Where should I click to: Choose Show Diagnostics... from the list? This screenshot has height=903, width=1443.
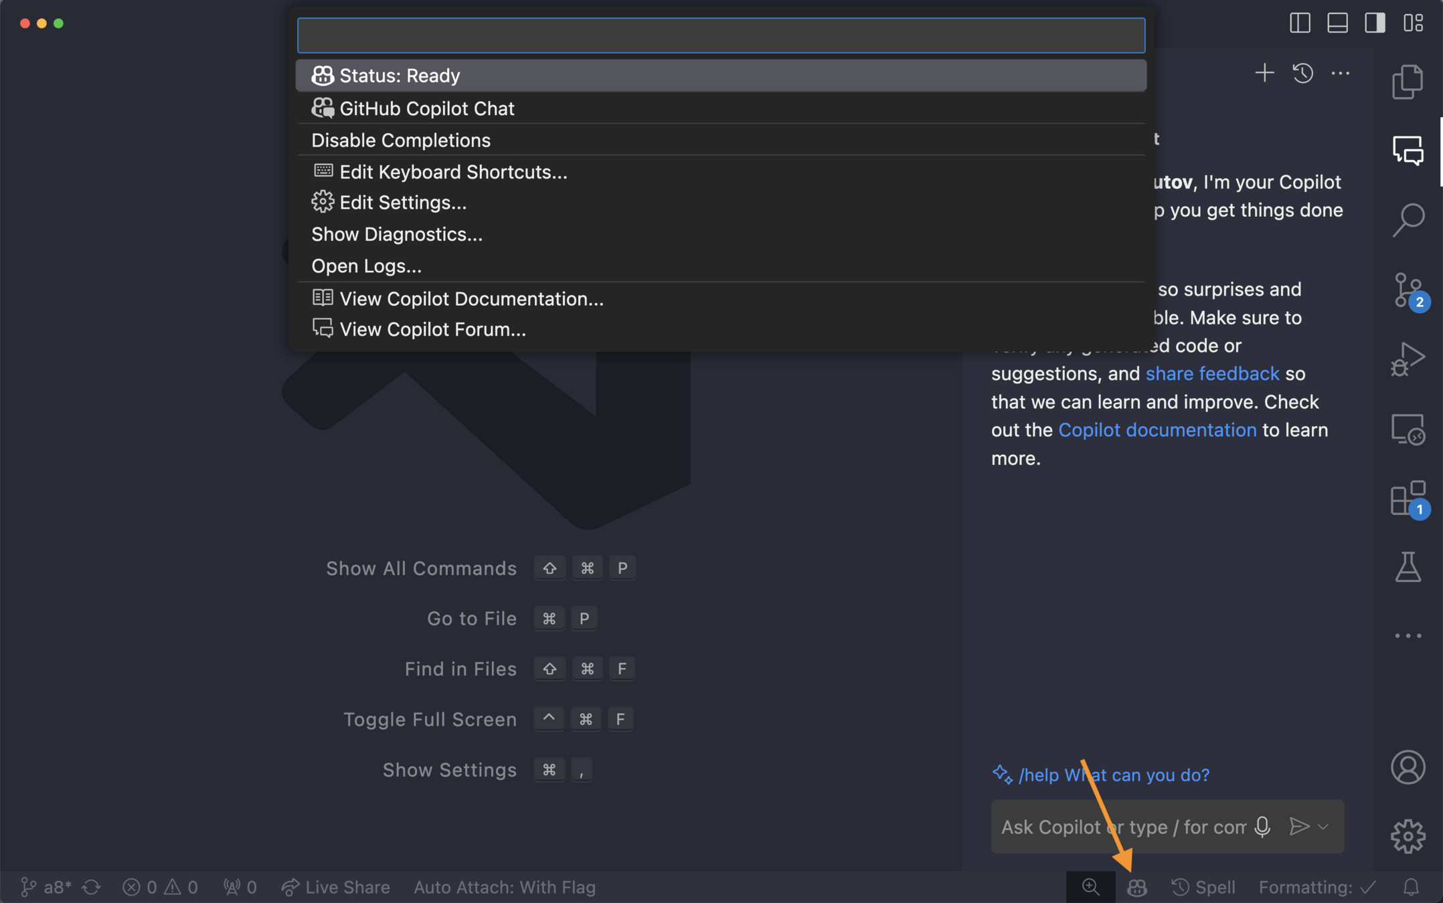[396, 234]
